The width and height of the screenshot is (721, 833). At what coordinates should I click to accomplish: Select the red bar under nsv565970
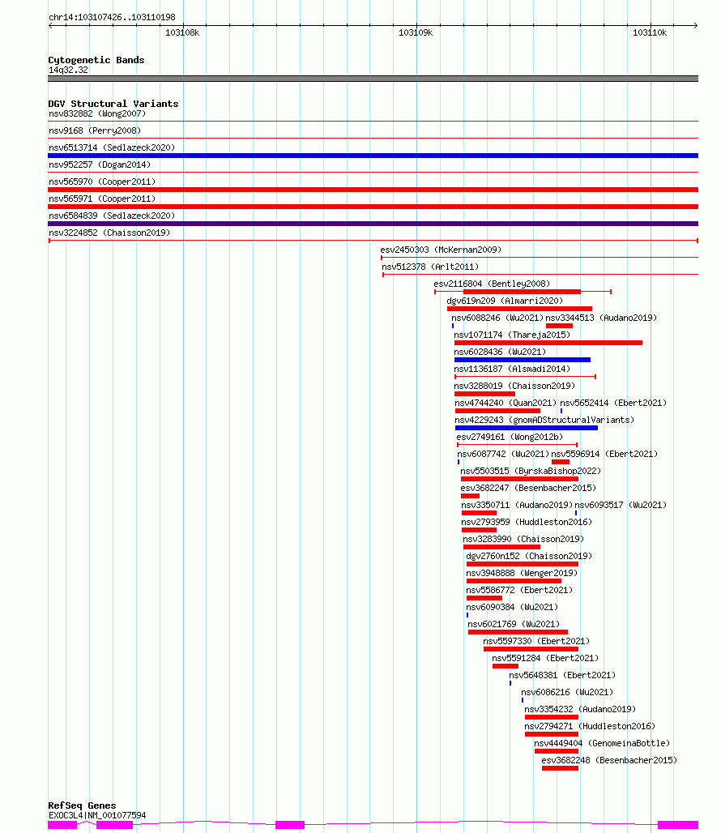pos(373,190)
